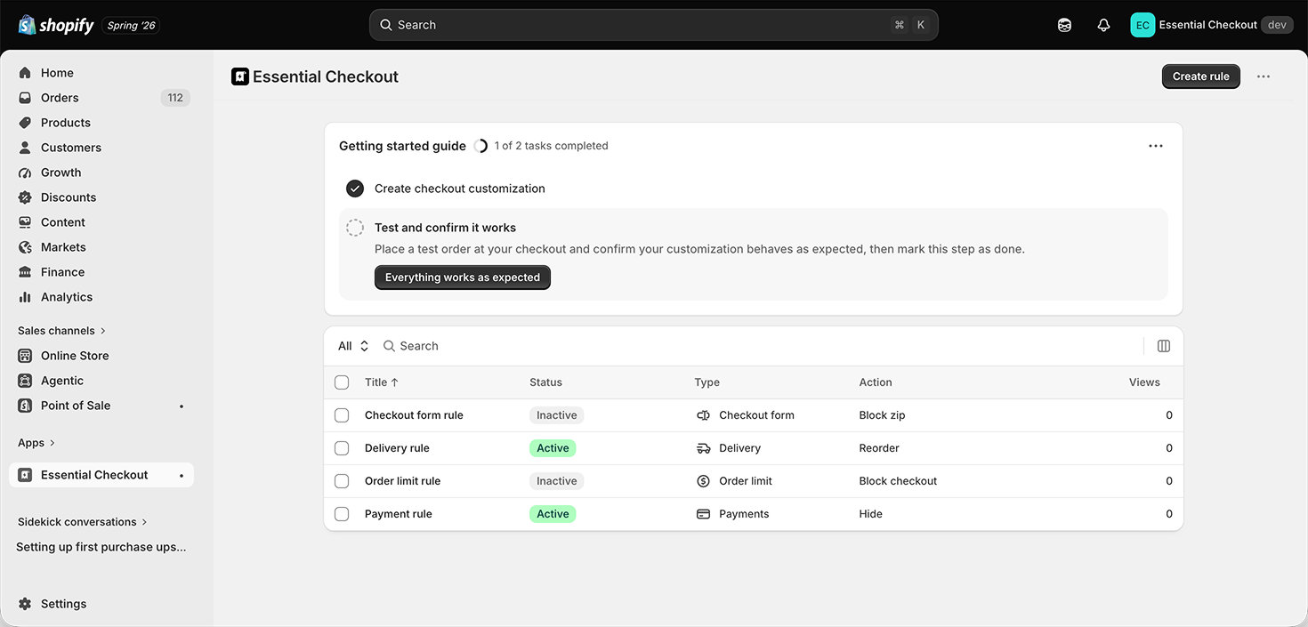Viewport: 1308px width, 627px height.
Task: Focus the top Search bar
Action: point(654,25)
